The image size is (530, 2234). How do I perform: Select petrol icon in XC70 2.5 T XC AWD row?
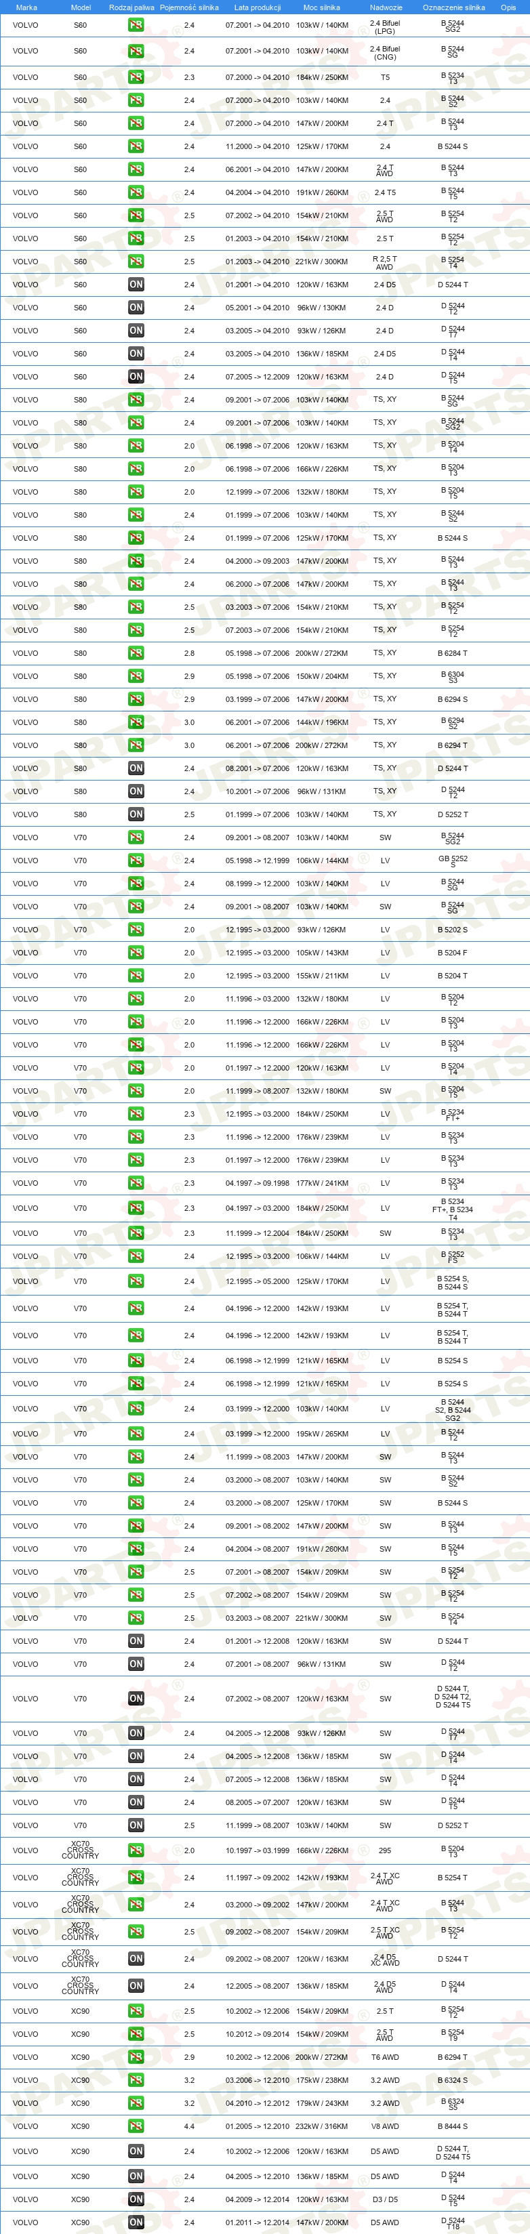coord(136,1931)
